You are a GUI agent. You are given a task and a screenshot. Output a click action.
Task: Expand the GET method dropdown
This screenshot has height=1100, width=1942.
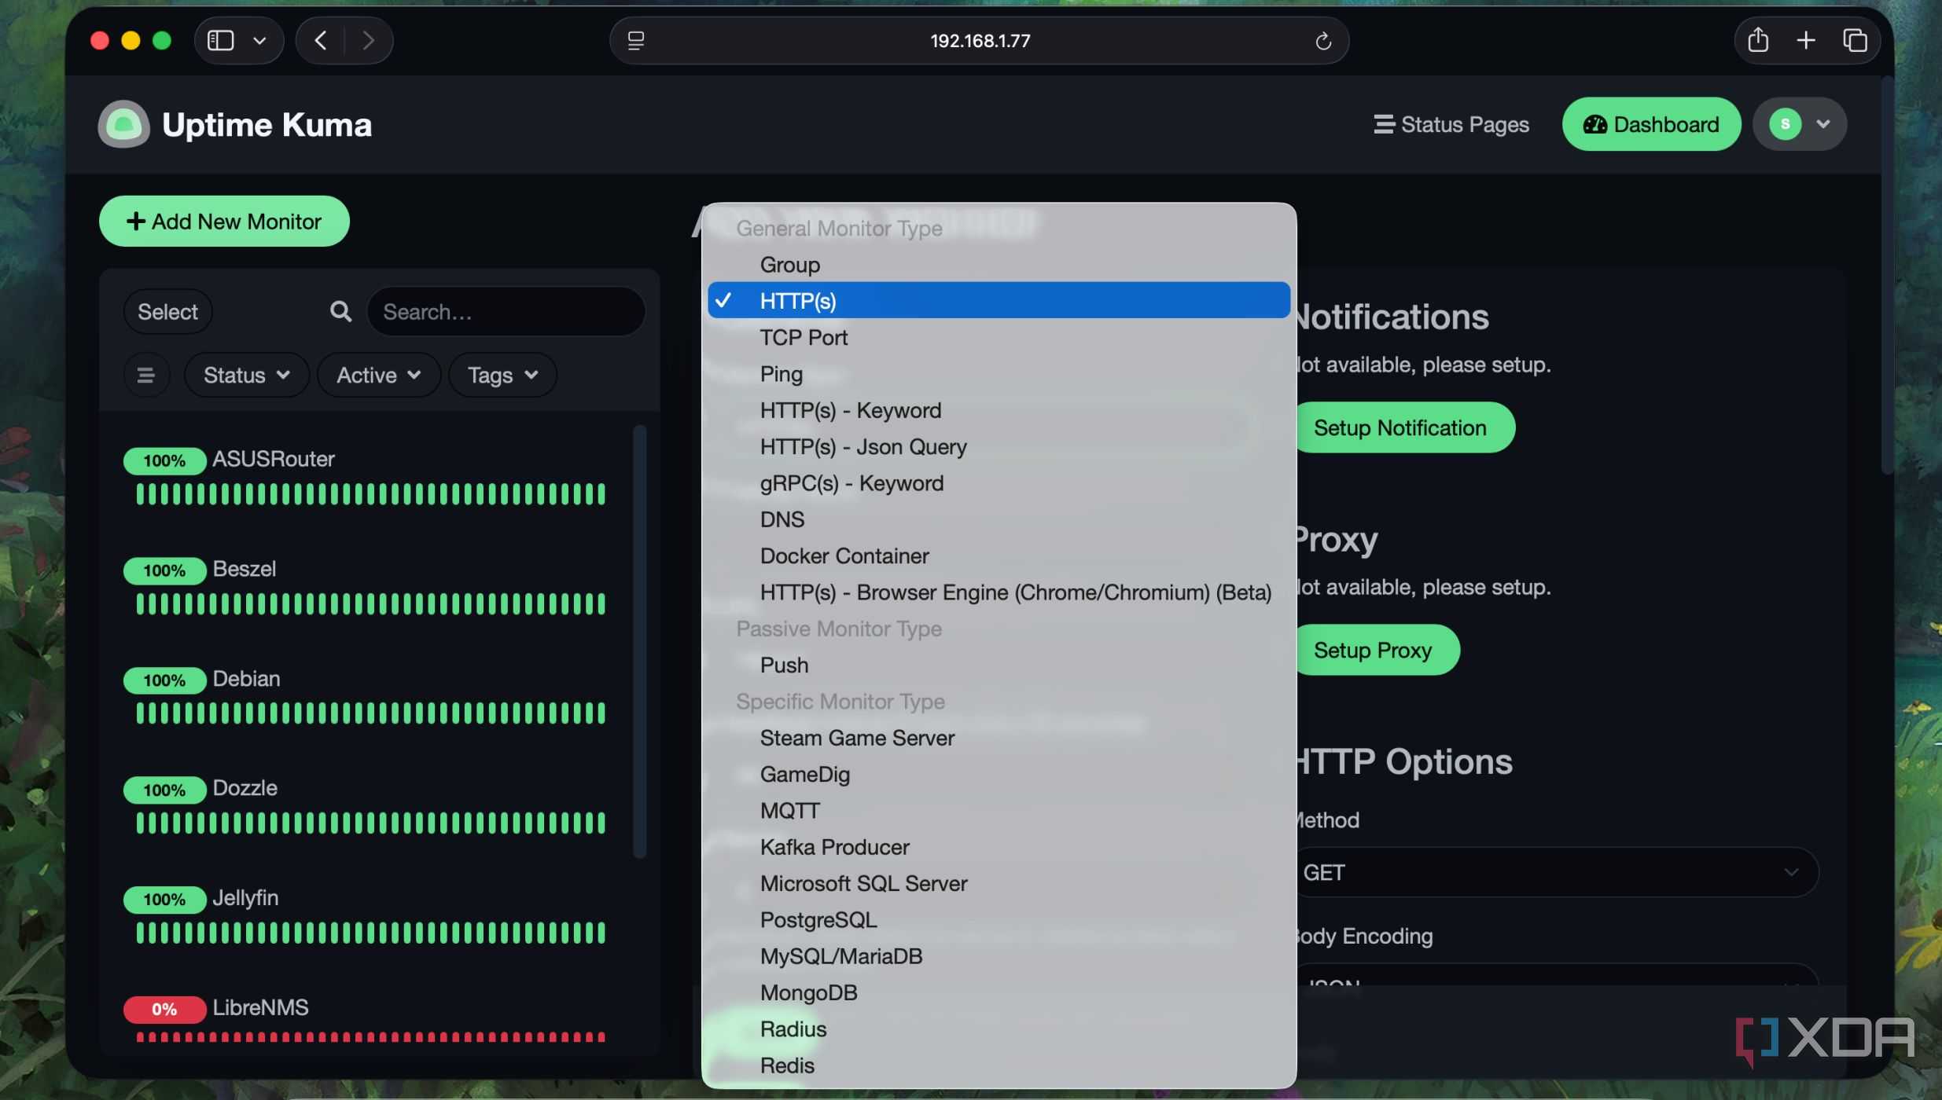[x=1557, y=872]
